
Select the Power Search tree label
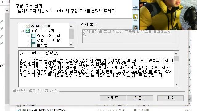click(49, 36)
